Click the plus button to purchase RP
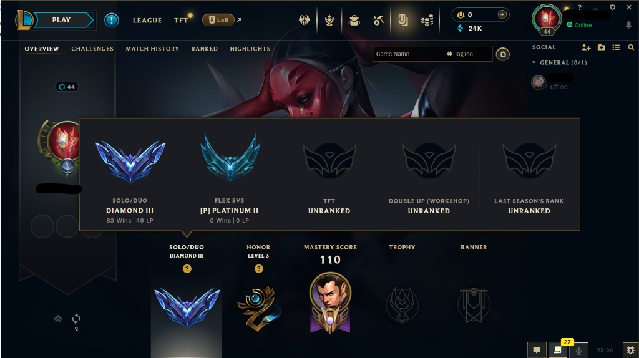This screenshot has height=358, width=639. pyautogui.click(x=502, y=15)
